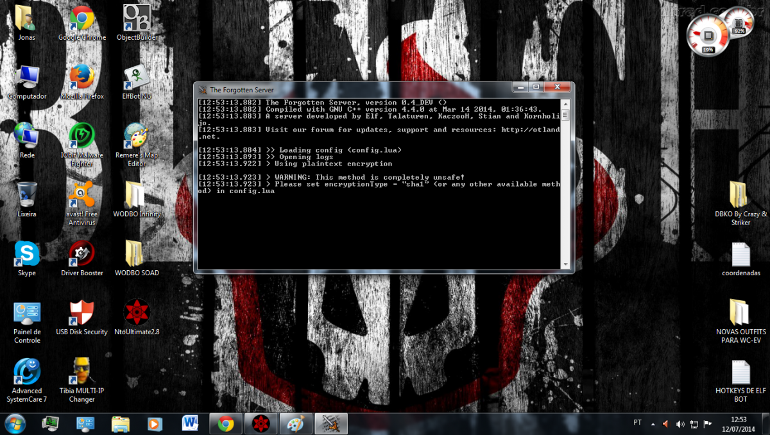Click the 'Loading config (config.lua)' console line
The width and height of the screenshot is (770, 435).
click(x=300, y=149)
